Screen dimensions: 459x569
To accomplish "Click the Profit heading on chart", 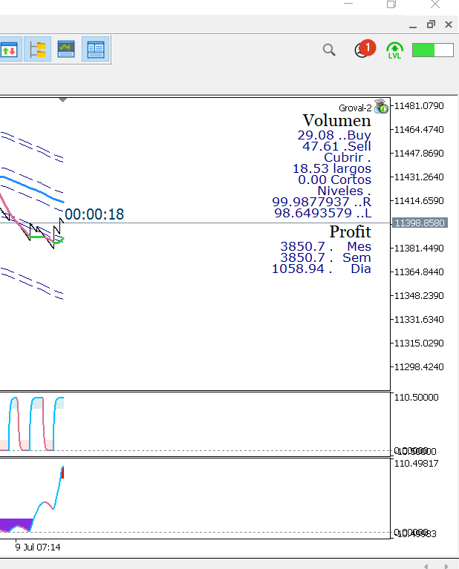I will 351,232.
